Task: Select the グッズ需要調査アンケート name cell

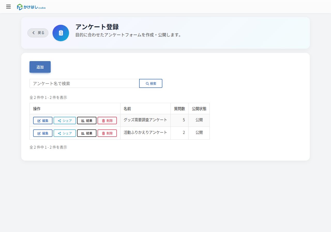Action: [x=145, y=120]
